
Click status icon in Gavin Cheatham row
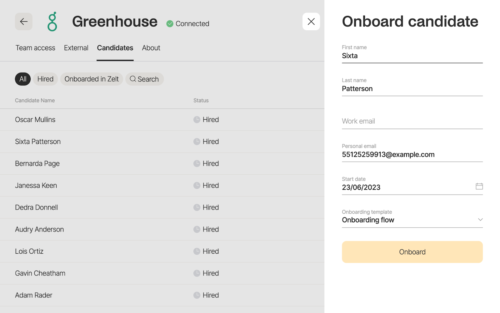pyautogui.click(x=197, y=273)
